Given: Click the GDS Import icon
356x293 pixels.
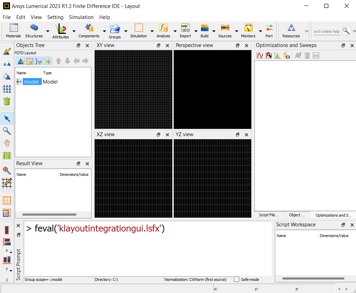Looking at the screenshot, I should 185,30.
